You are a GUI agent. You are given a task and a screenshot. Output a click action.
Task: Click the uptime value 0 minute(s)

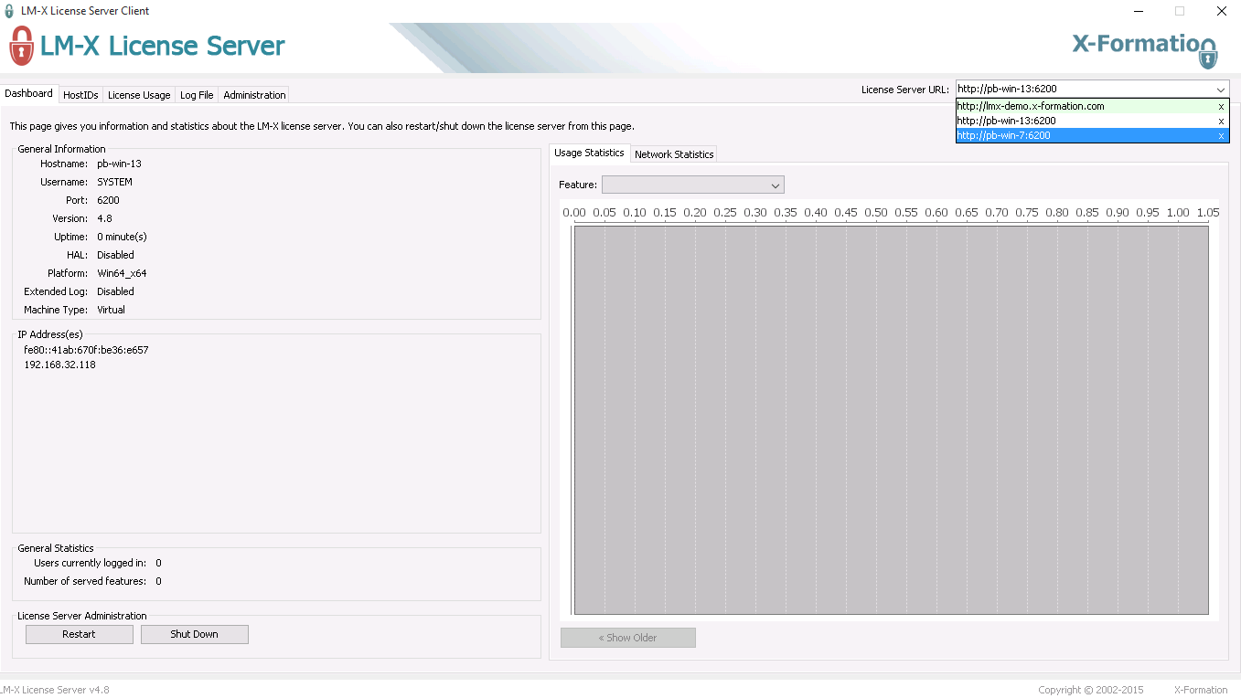point(122,237)
